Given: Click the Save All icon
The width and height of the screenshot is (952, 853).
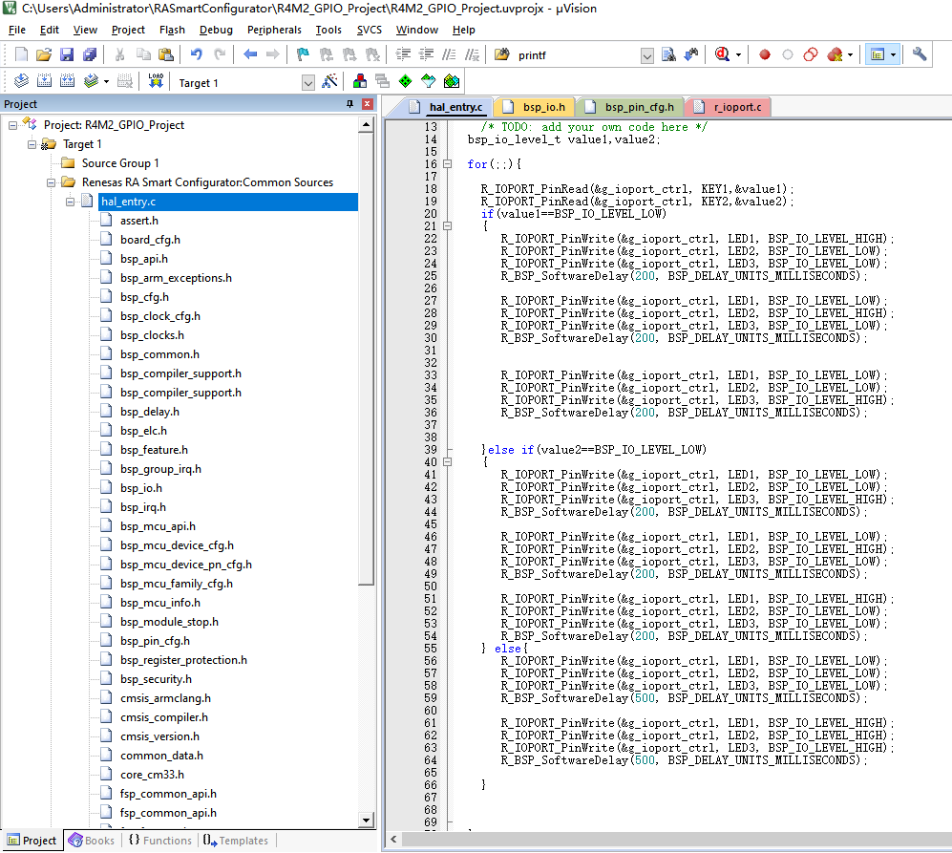Looking at the screenshot, I should click(90, 54).
